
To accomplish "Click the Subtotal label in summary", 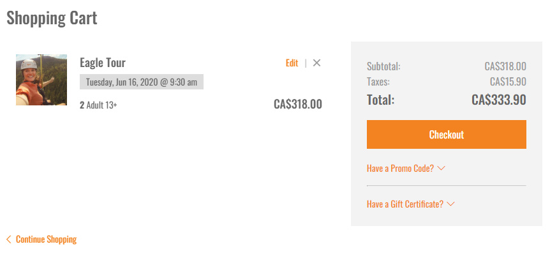I will [383, 66].
